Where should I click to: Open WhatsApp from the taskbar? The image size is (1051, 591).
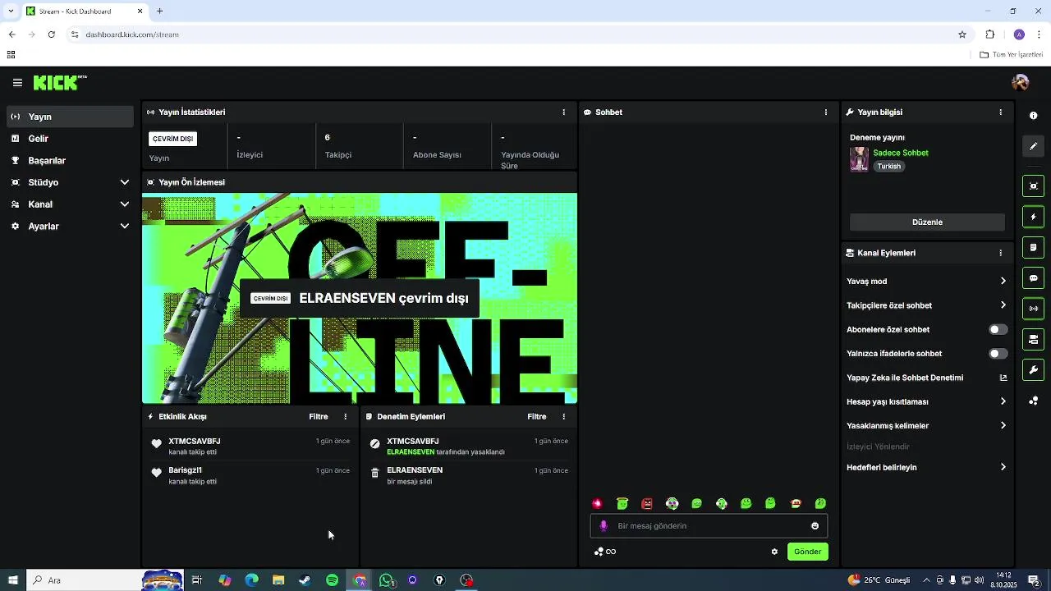pos(386,580)
